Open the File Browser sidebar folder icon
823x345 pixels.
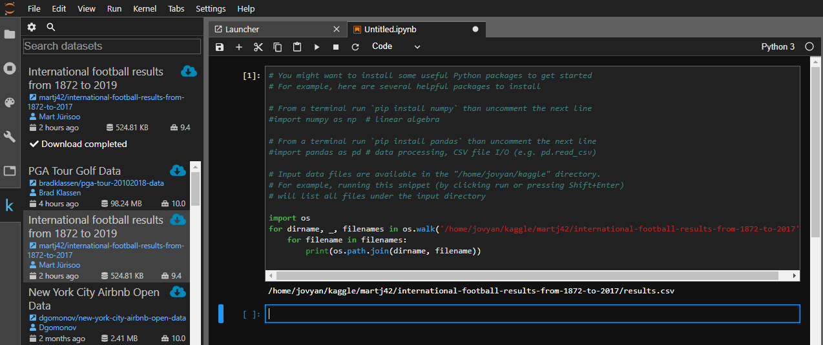10,34
